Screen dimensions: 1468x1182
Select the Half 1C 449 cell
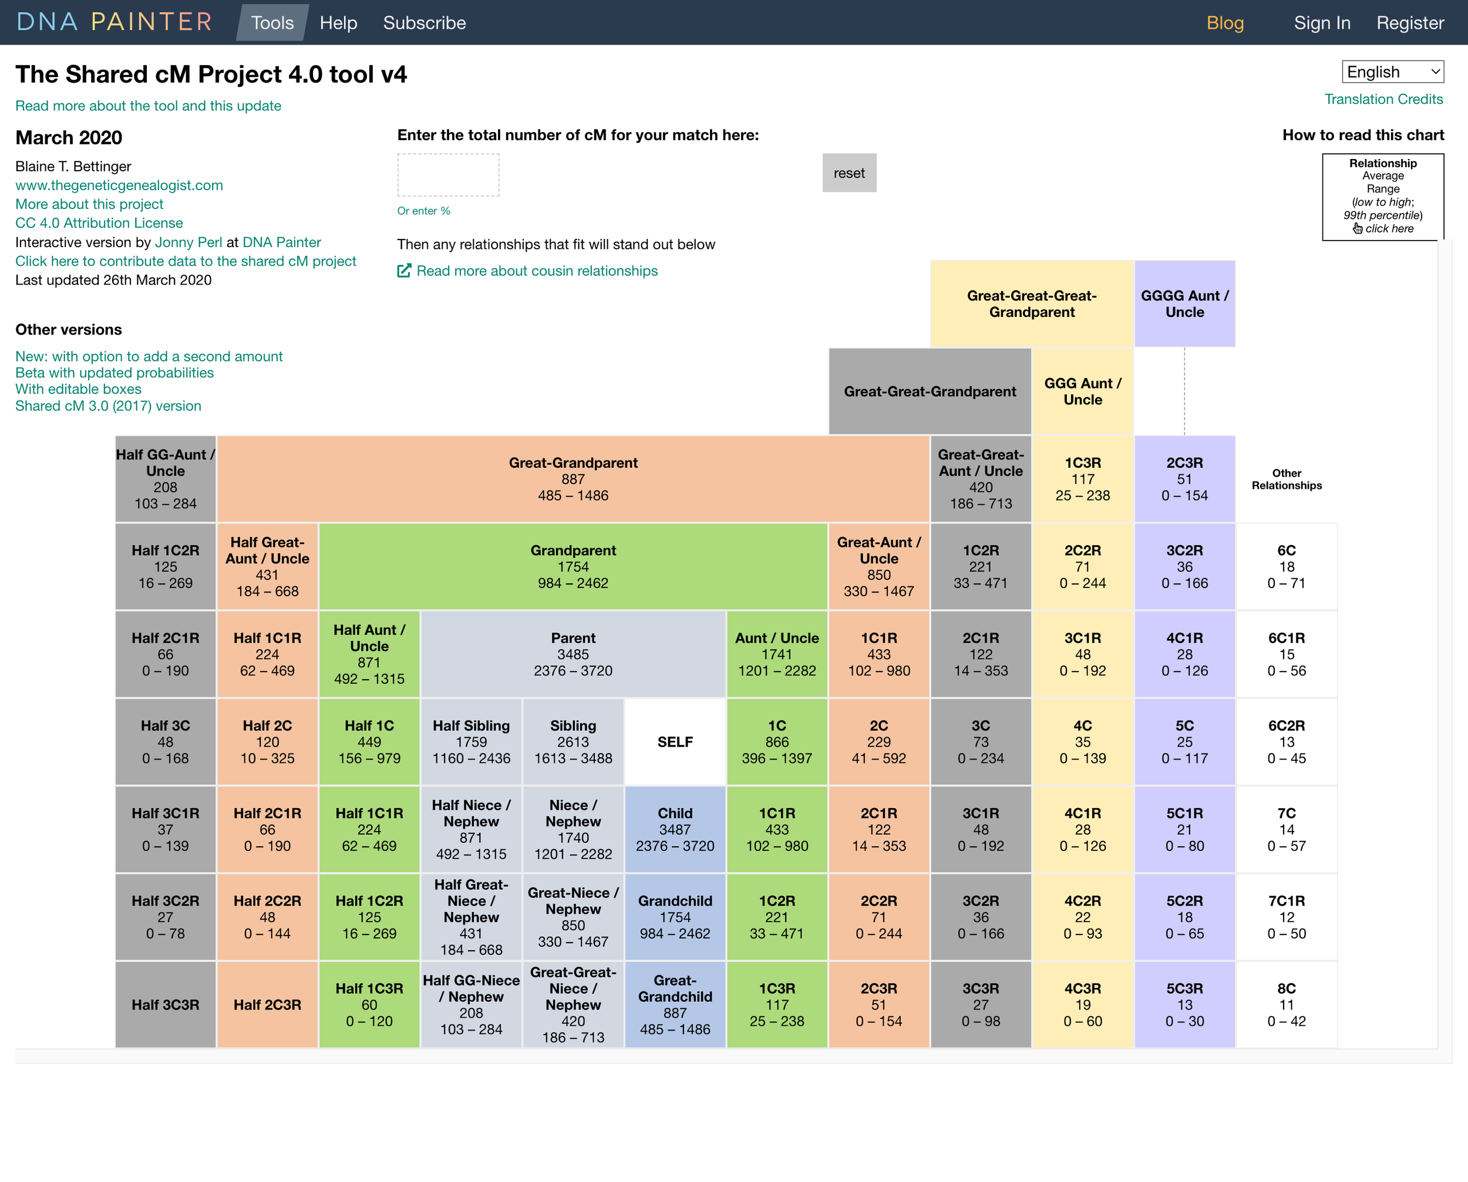pos(369,742)
